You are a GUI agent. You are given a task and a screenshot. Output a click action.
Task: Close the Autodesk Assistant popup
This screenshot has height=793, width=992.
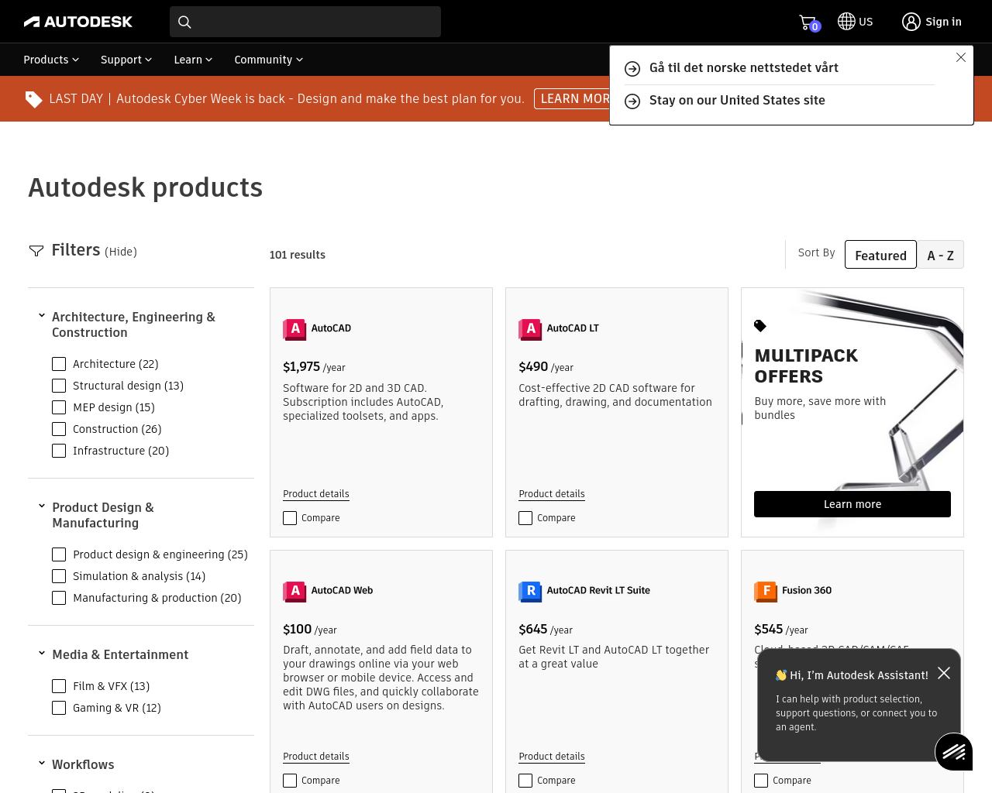(x=943, y=673)
